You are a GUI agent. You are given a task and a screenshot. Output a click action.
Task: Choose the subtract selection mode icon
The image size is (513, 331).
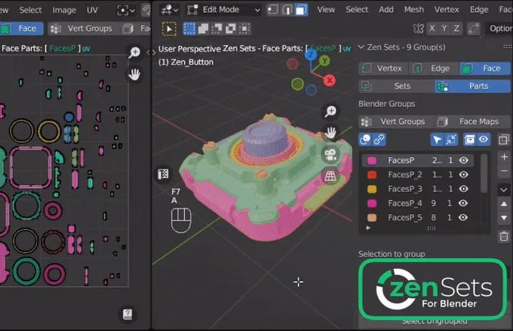(216, 29)
